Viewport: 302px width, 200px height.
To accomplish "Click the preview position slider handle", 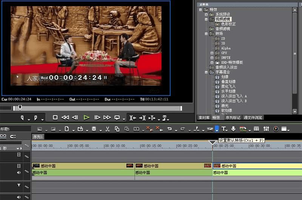I will point(20,108).
